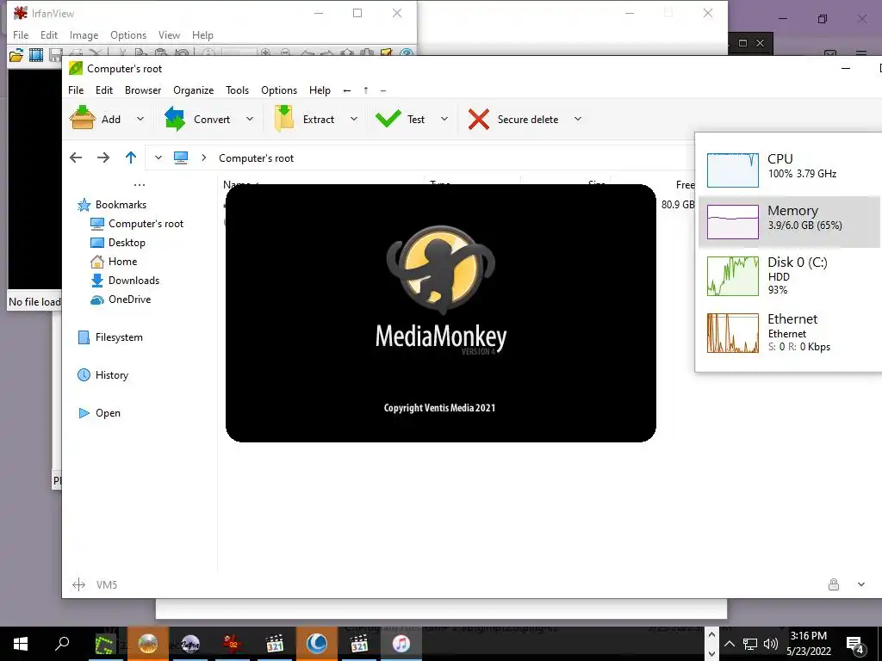
Task: Select Computer's root in sidebar bookmarks
Action: (146, 224)
